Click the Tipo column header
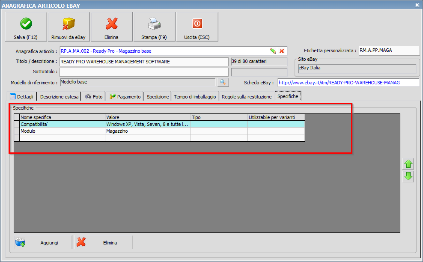 click(219, 117)
